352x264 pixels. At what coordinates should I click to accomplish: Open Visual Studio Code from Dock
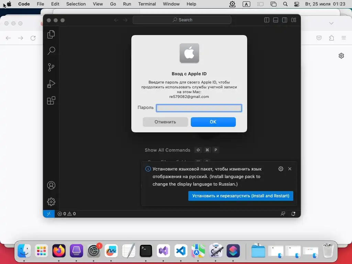pyautogui.click(x=181, y=251)
